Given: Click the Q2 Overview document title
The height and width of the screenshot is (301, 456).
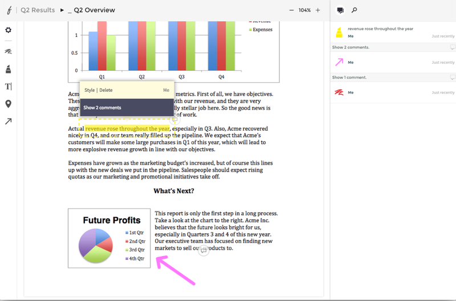Looking at the screenshot, I should click(94, 10).
